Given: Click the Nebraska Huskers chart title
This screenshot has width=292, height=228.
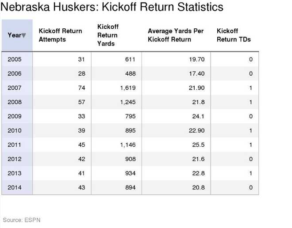Looking at the screenshot, I should (x=112, y=8).
